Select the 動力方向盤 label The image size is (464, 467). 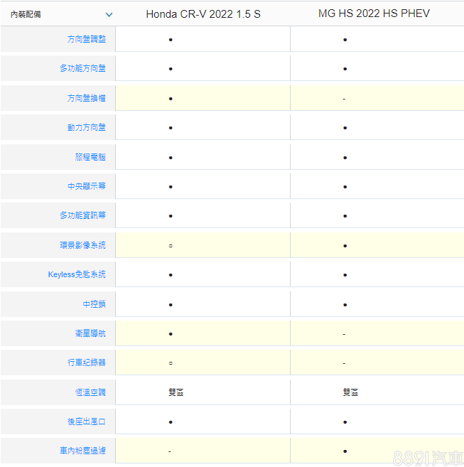pyautogui.click(x=86, y=128)
